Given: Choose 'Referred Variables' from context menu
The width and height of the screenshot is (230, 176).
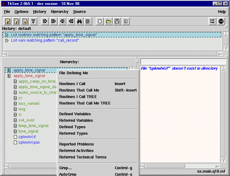Looking at the screenshot, I should coord(98,121).
